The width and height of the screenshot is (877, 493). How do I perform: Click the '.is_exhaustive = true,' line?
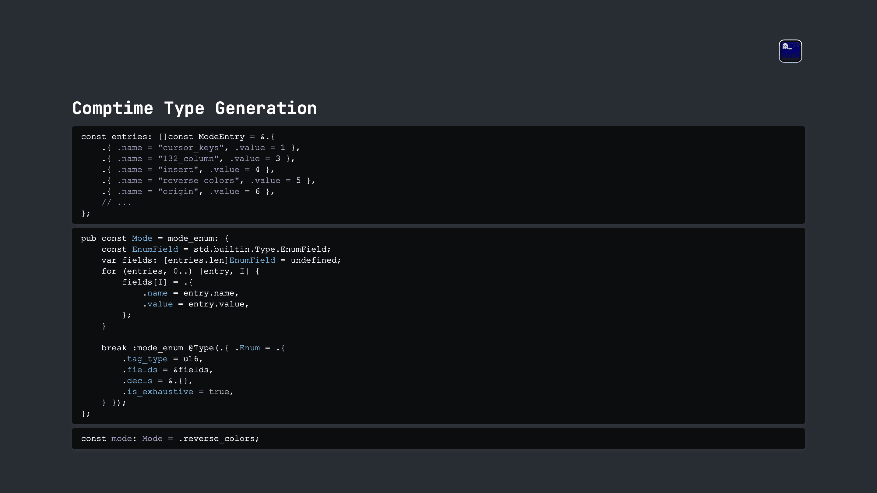178,392
